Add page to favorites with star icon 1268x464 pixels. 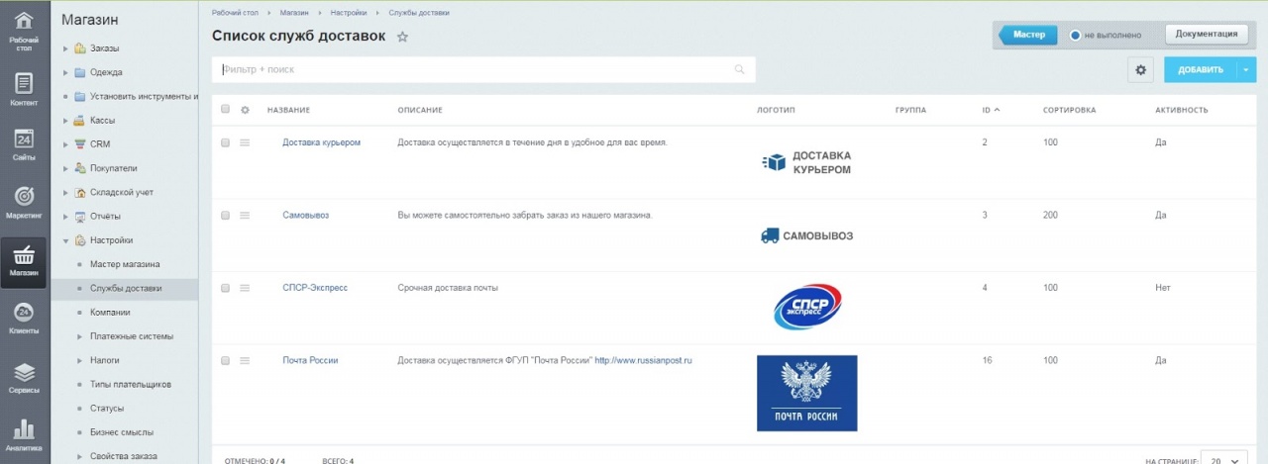point(402,37)
